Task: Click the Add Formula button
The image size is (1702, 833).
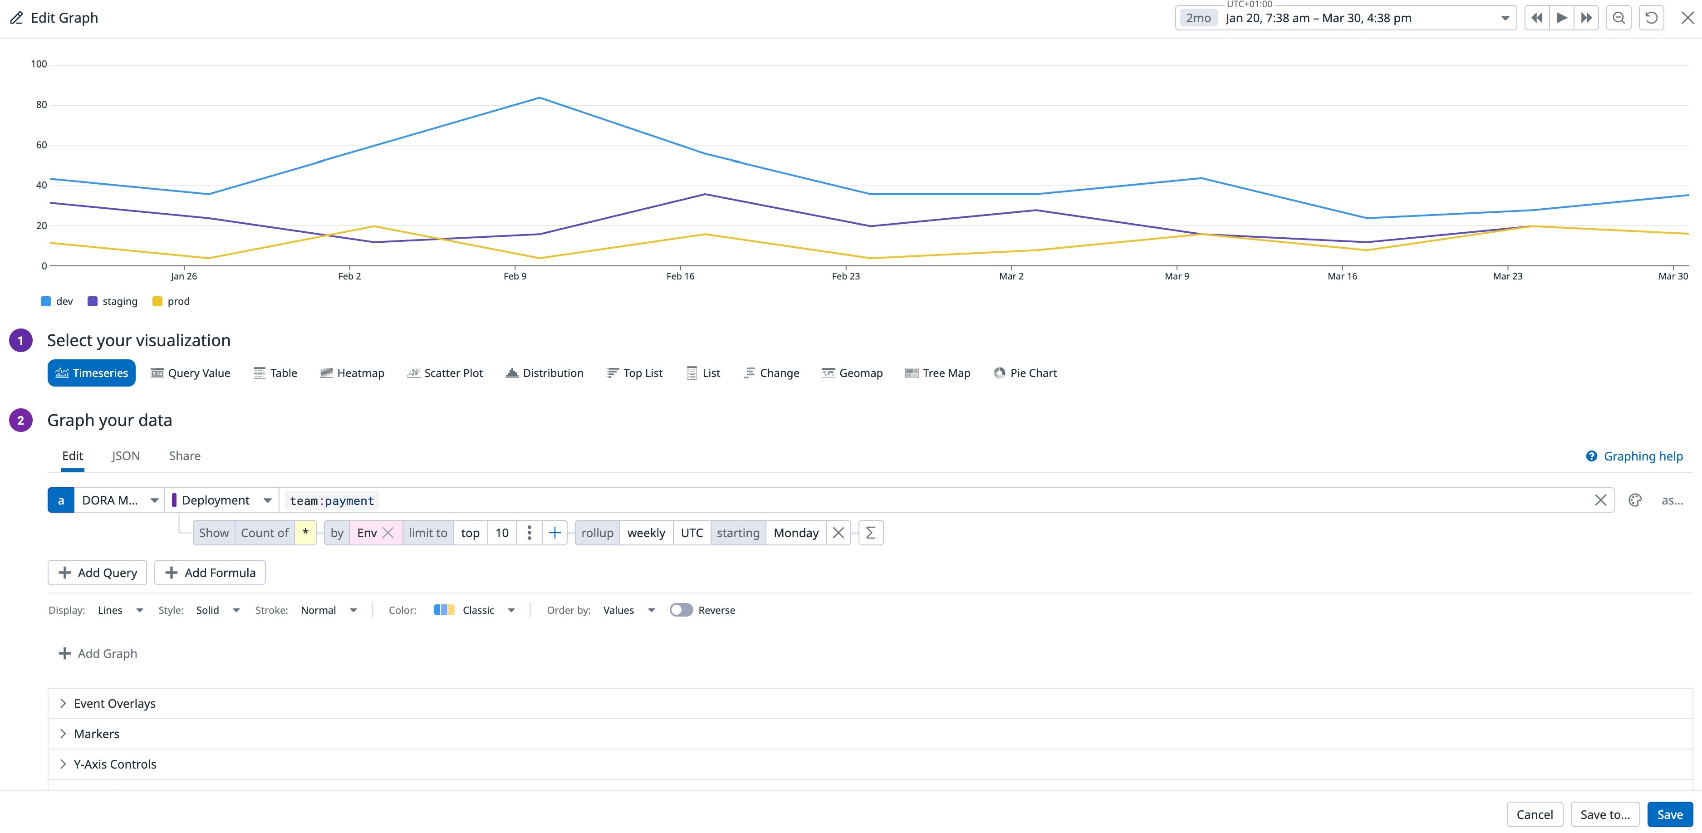Action: 210,573
